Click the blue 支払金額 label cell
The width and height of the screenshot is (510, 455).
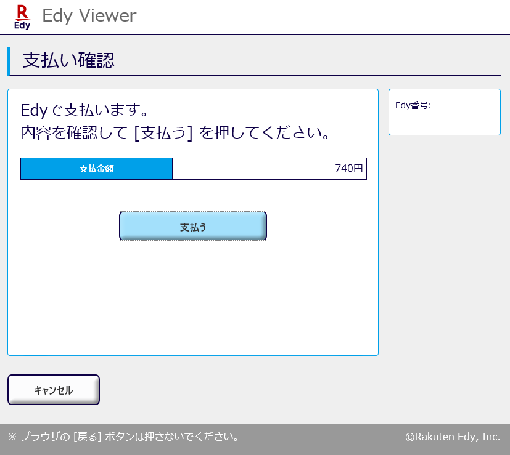(96, 169)
